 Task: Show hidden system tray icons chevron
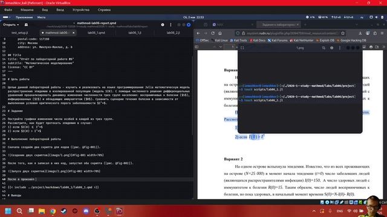click(x=314, y=211)
